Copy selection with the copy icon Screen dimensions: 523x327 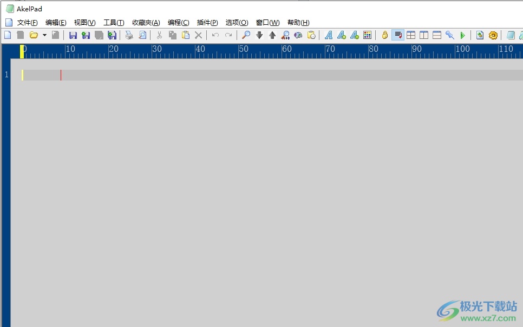173,35
